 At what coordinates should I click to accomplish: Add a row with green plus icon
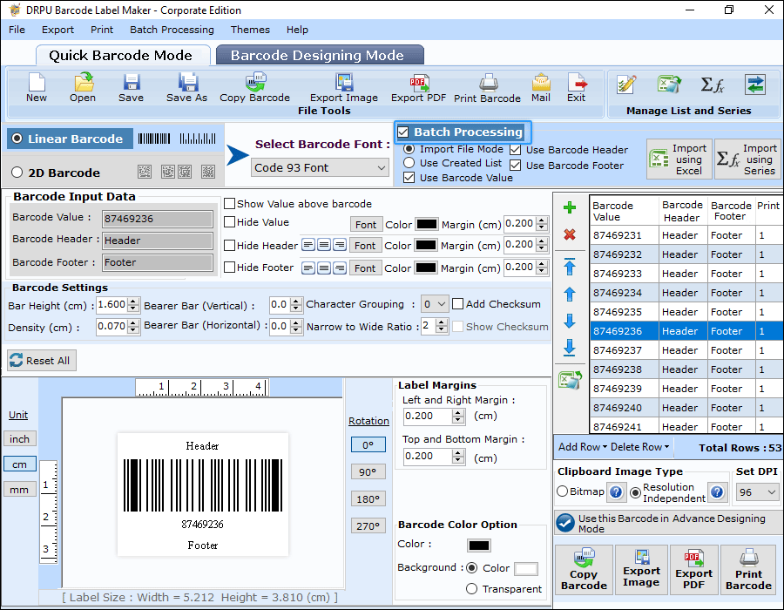570,207
